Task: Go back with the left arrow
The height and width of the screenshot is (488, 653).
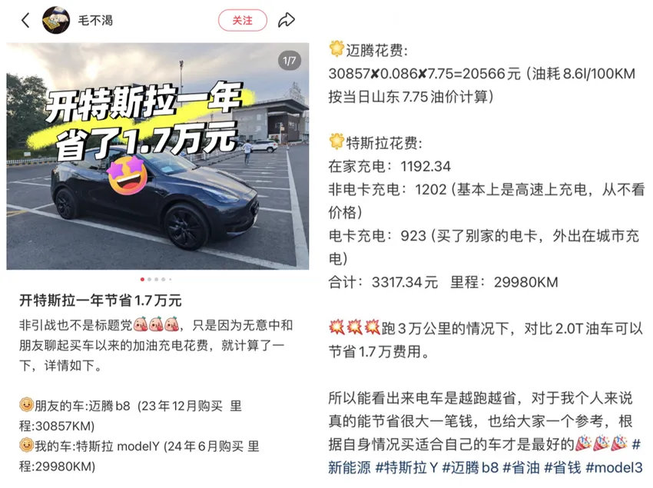Action: tap(25, 20)
